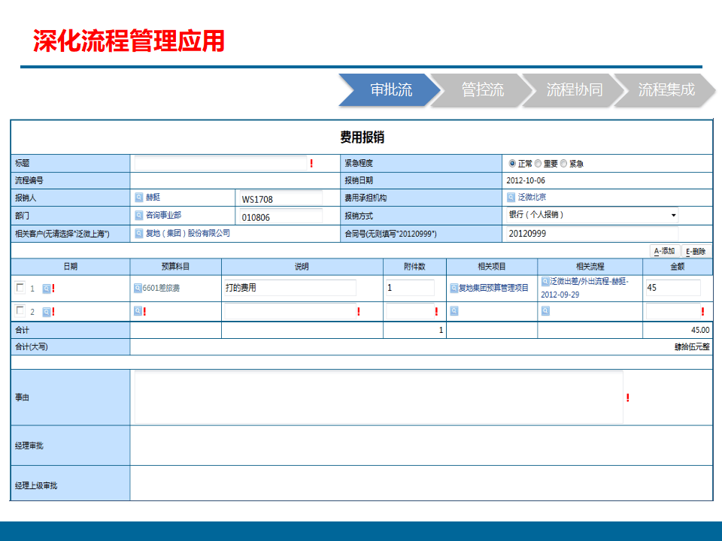This screenshot has width=722, height=541.
Task: Tick checkbox for detail row 1
Action: pyautogui.click(x=20, y=287)
